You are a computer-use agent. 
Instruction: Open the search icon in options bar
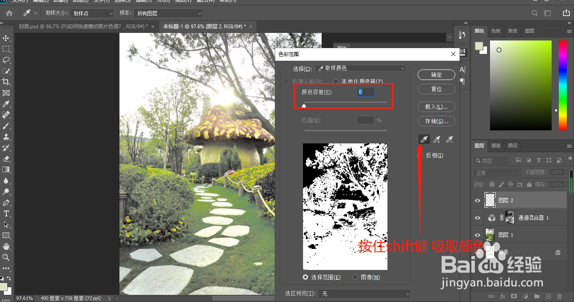click(x=535, y=13)
